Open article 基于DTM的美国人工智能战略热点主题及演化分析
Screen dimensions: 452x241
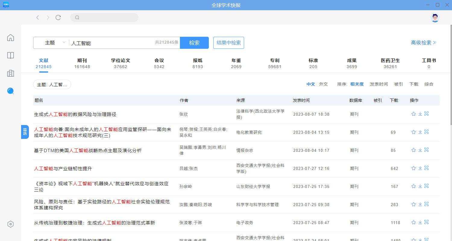click(88, 151)
